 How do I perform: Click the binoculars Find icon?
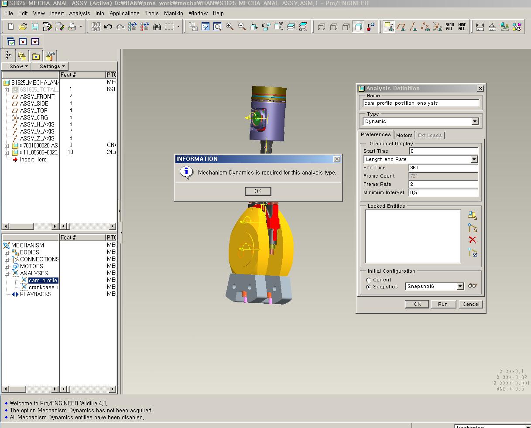[157, 27]
